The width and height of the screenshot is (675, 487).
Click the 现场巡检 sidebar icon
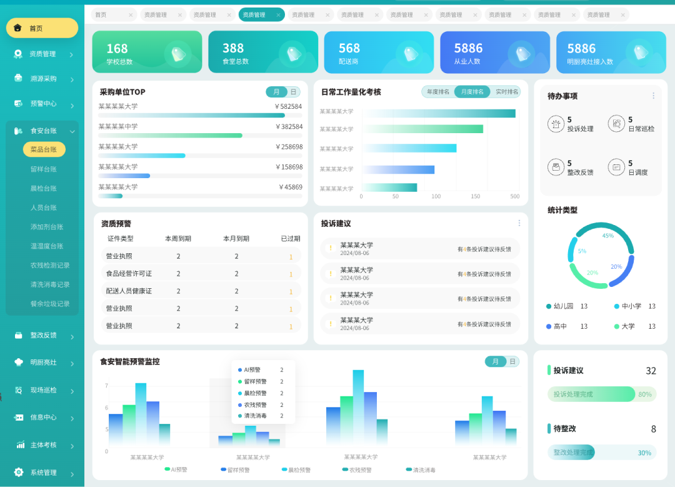point(19,390)
